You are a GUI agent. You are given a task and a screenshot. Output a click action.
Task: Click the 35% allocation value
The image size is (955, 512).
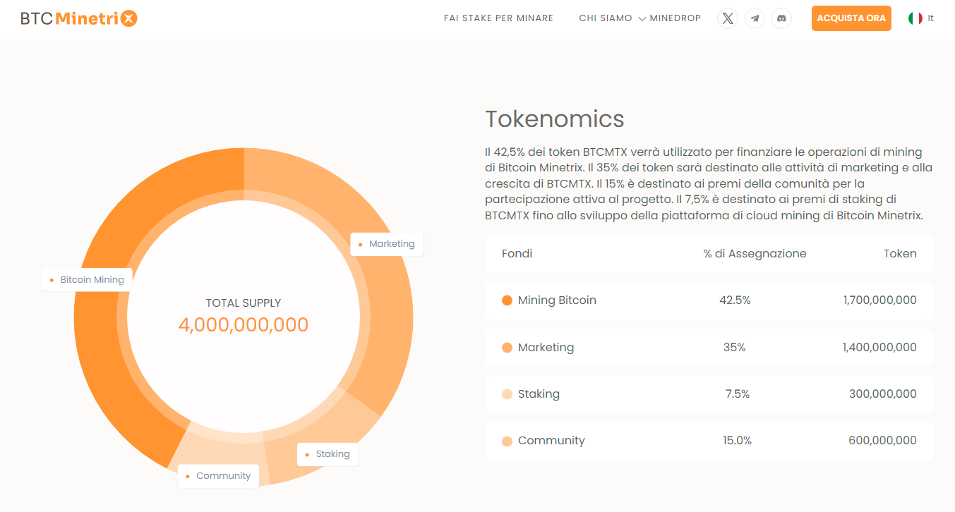[735, 348]
